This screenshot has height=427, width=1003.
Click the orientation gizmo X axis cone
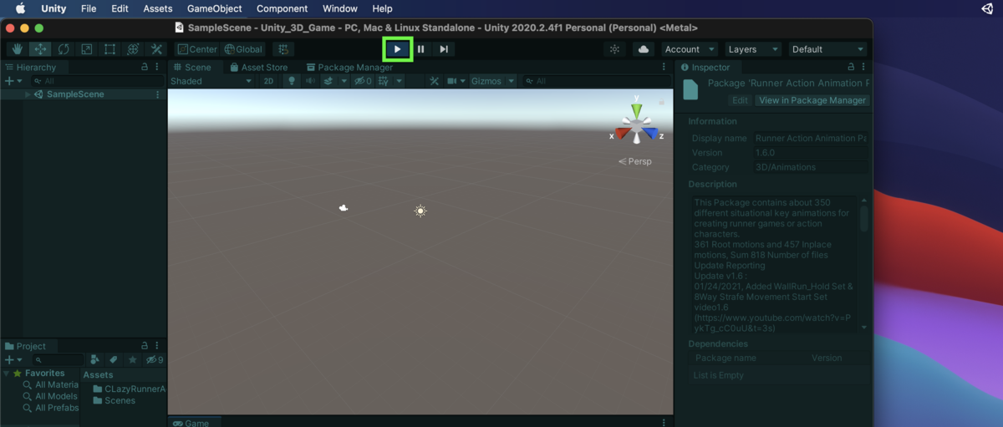pos(622,134)
